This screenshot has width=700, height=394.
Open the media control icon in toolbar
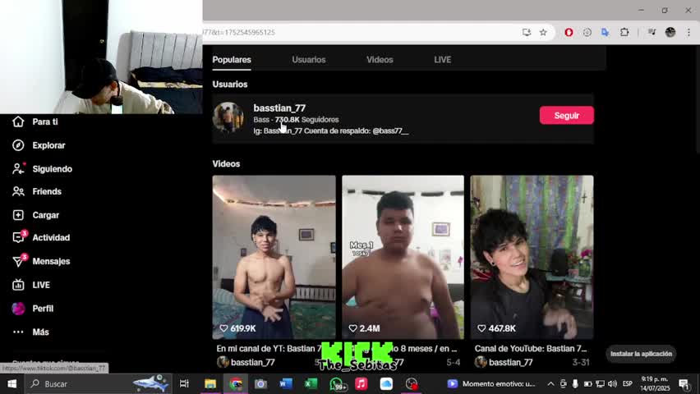(652, 32)
